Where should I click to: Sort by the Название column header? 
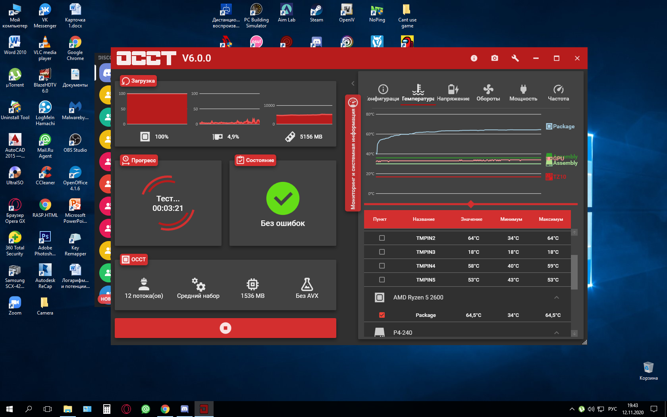(424, 219)
